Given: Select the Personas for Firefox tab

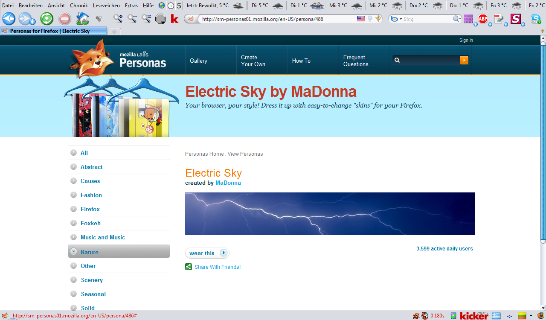Looking at the screenshot, I should [54, 31].
